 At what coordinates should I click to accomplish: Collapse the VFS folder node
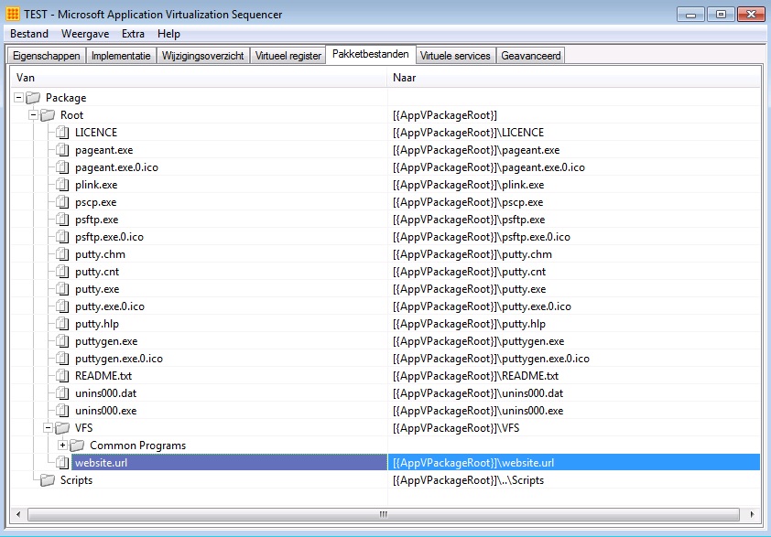49,428
